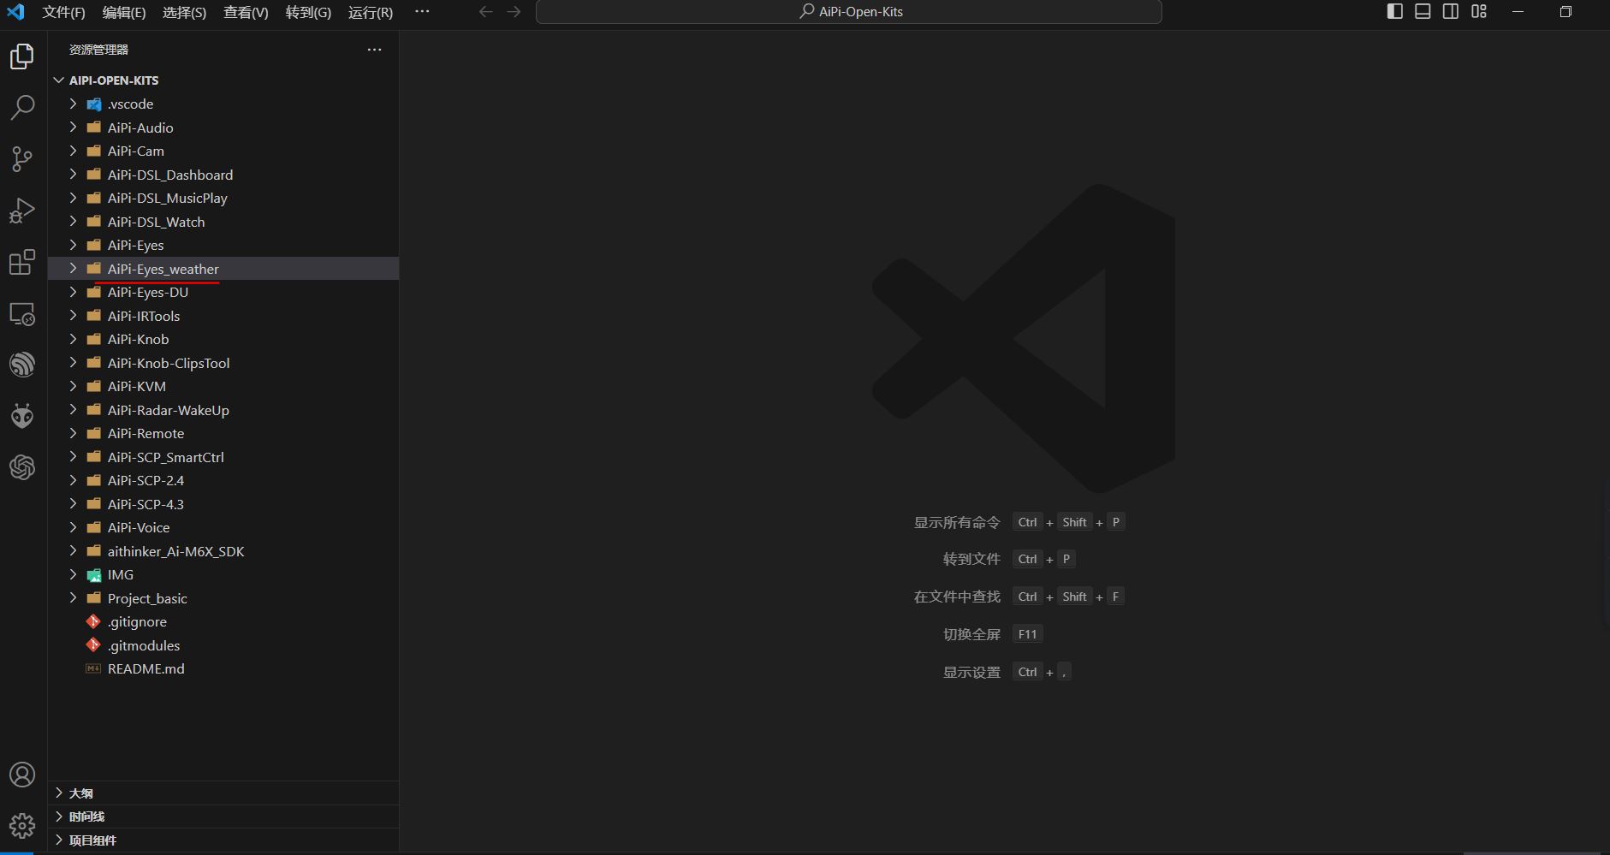Open the Remote Explorer icon
Viewport: 1610px width, 855px height.
pyautogui.click(x=22, y=314)
